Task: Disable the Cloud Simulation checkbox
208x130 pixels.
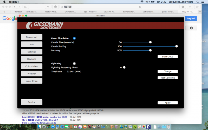Action: [x=74, y=38]
